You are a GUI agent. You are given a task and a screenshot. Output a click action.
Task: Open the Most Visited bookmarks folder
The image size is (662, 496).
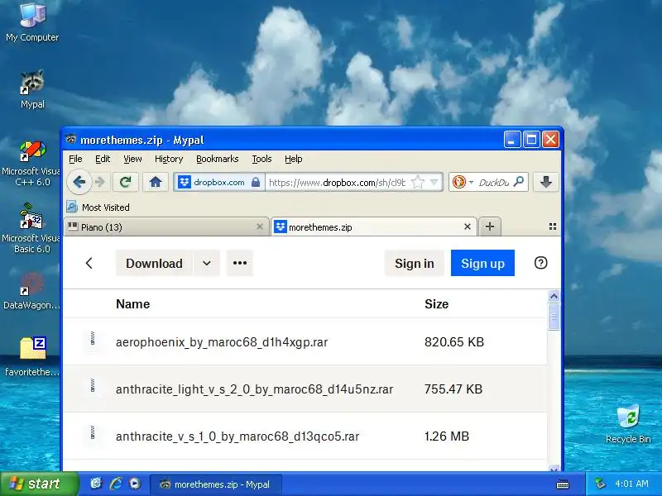pyautogui.click(x=98, y=207)
